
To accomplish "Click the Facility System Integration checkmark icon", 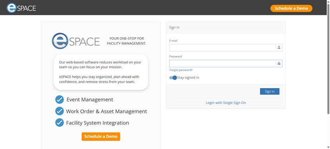I will pos(59,123).
